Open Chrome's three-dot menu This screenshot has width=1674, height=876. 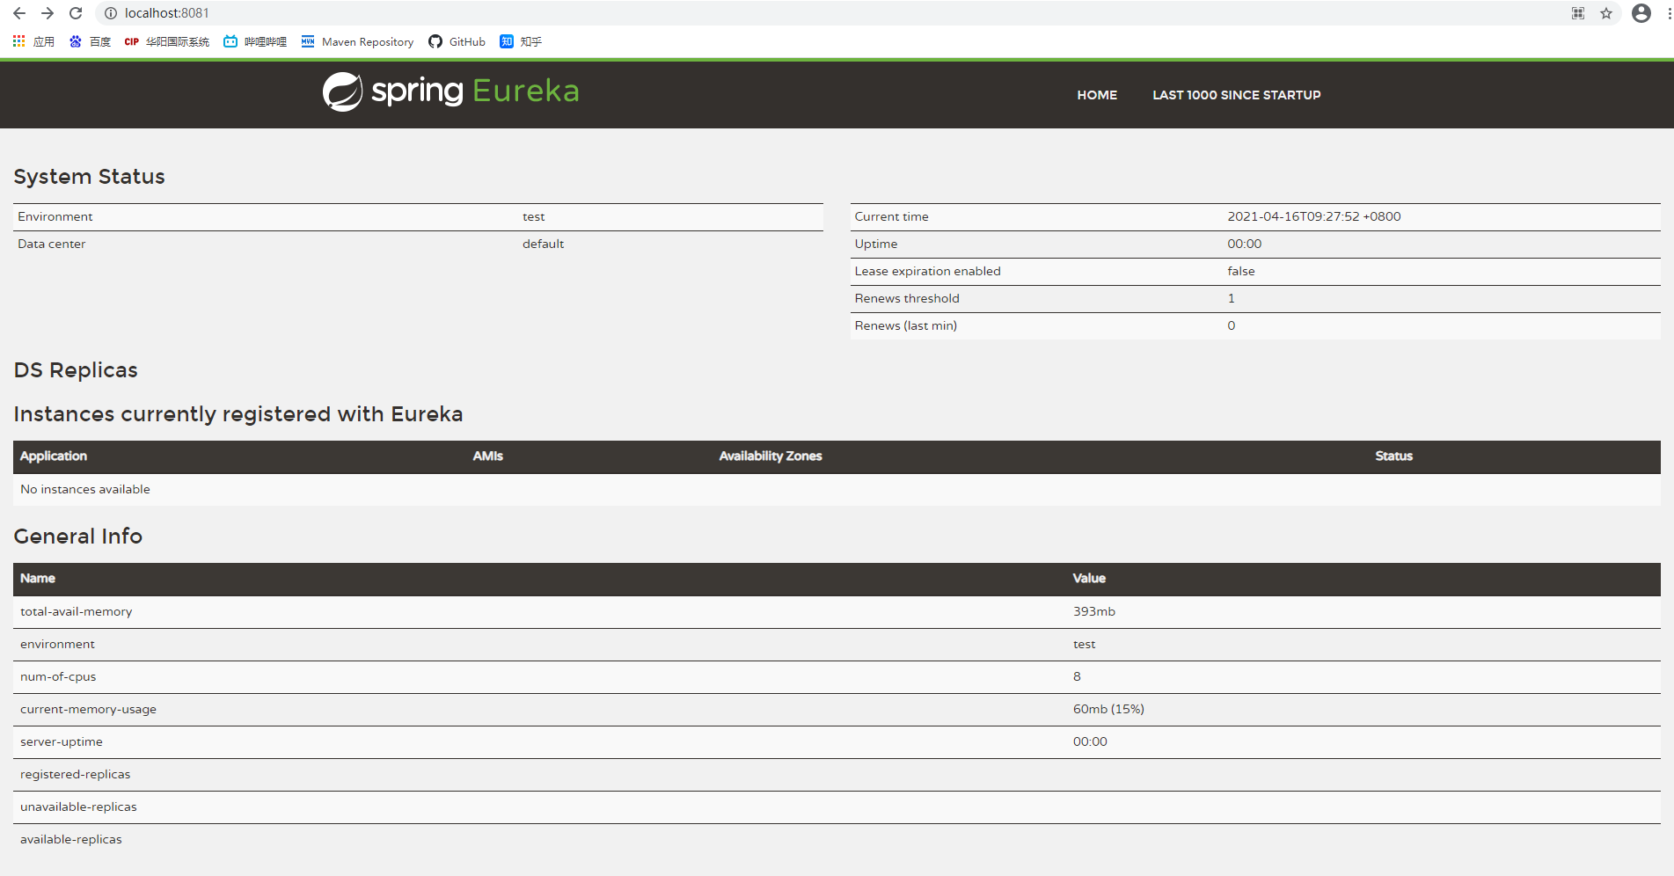1669,13
